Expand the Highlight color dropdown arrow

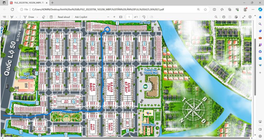point(16,17)
